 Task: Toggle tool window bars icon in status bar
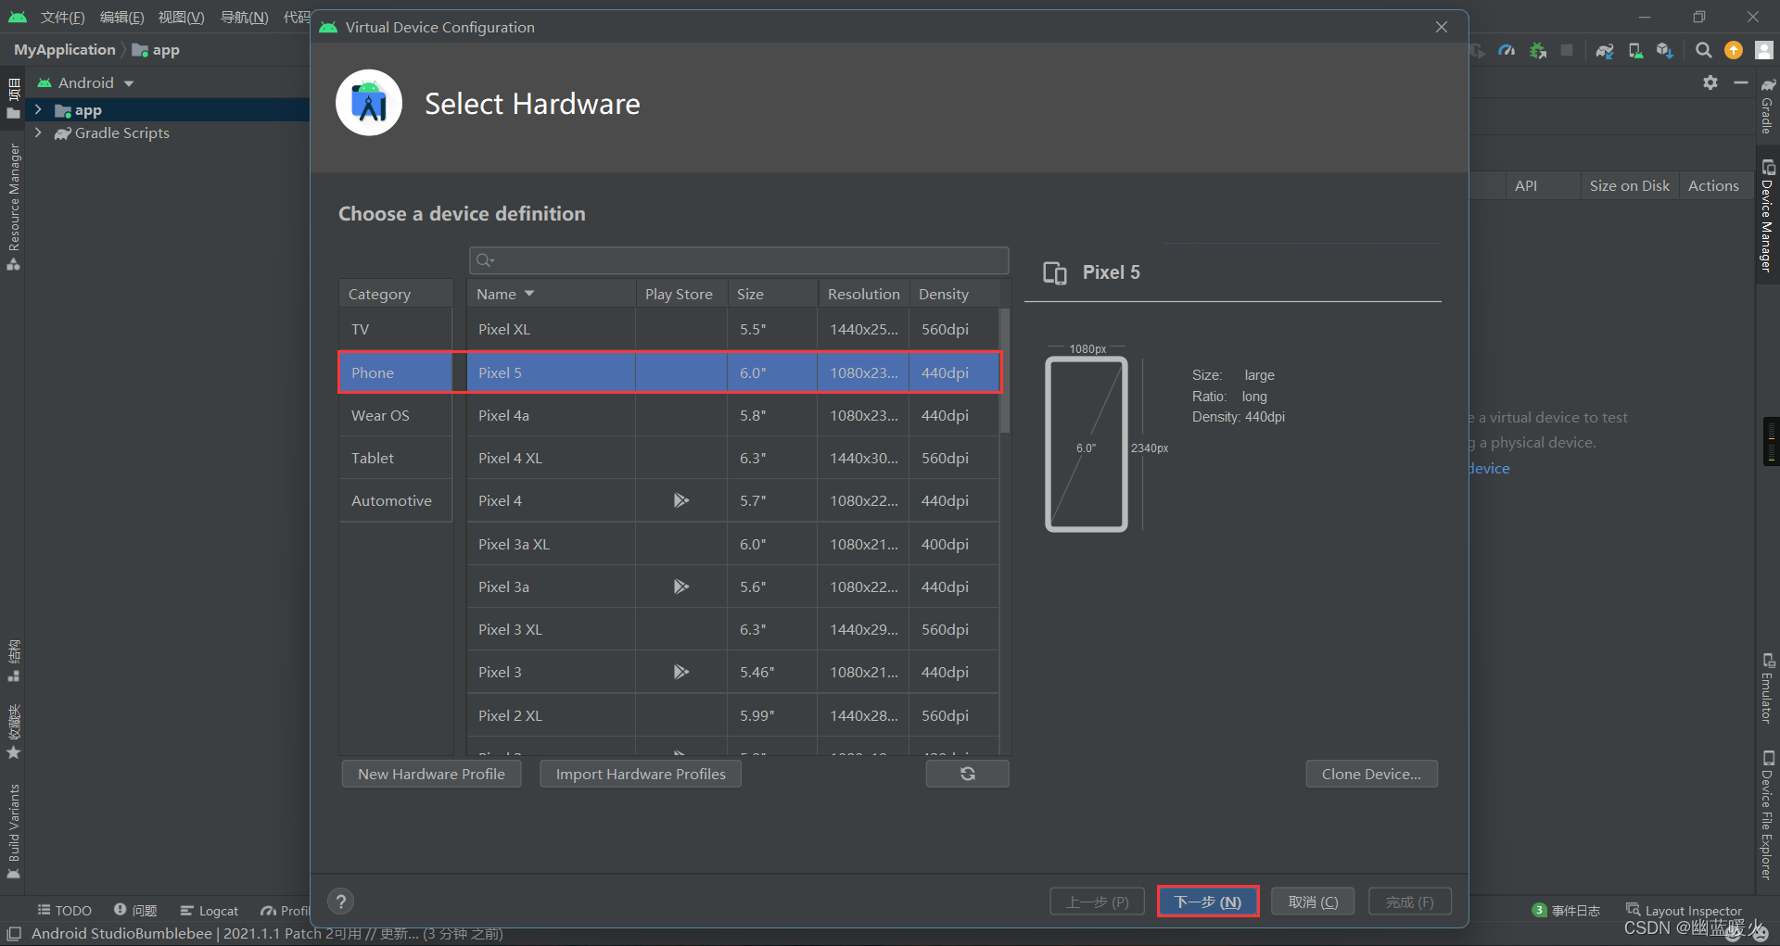click(x=14, y=934)
